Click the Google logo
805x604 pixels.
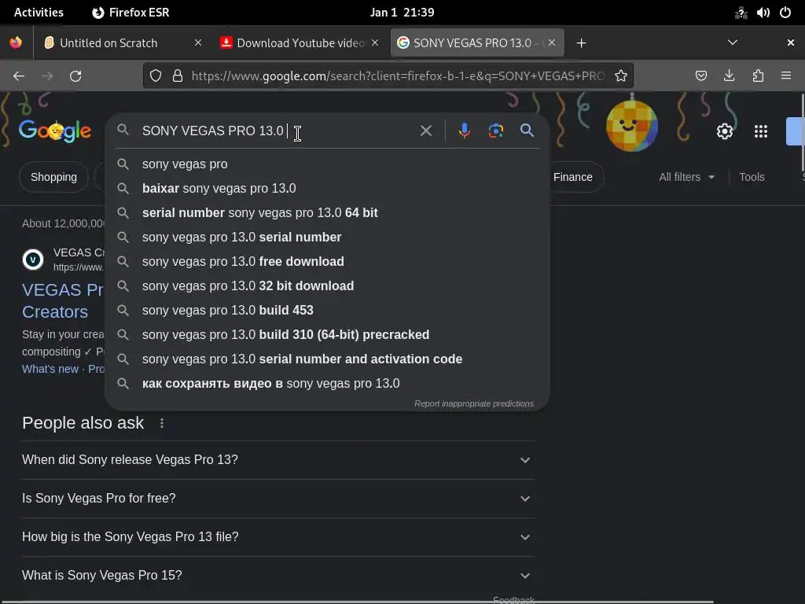click(55, 131)
